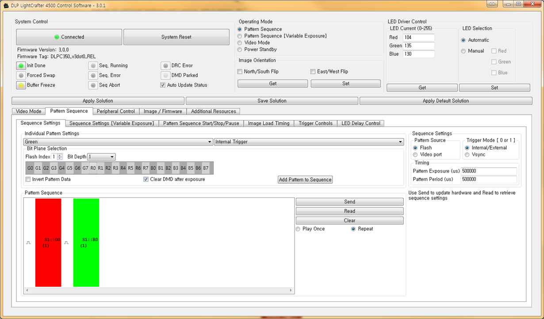Select bit plane B5
Viewport: 544px width, 319px height.
[x=191, y=168]
